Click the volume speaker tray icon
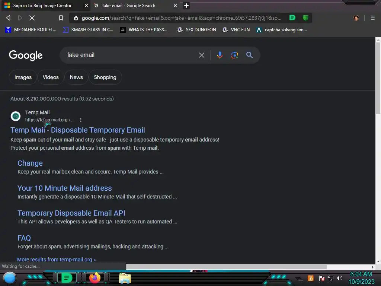The height and width of the screenshot is (286, 381). [x=339, y=278]
